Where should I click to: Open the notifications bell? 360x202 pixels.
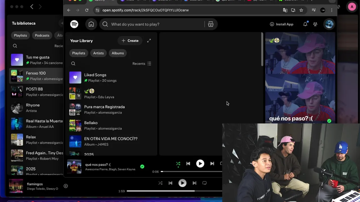coord(305,24)
